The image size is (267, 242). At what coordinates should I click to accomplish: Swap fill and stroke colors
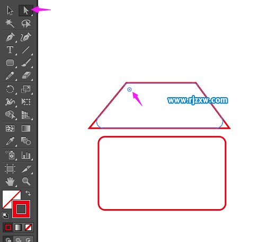28,193
